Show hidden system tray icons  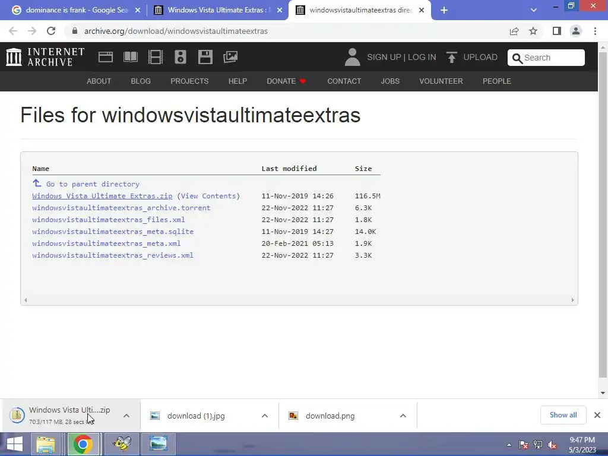pyautogui.click(x=509, y=445)
